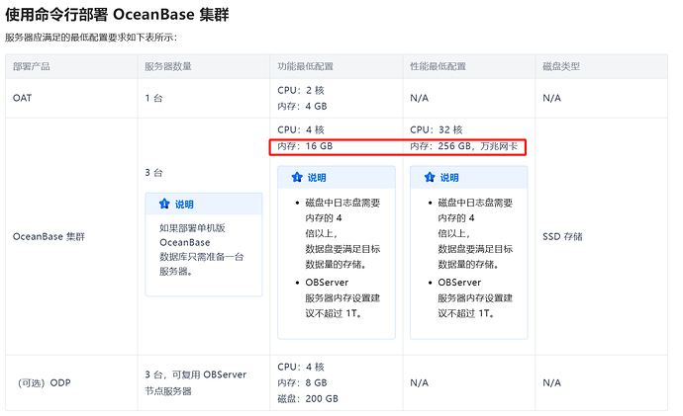Click N/A under performance config in OAT row

419,98
